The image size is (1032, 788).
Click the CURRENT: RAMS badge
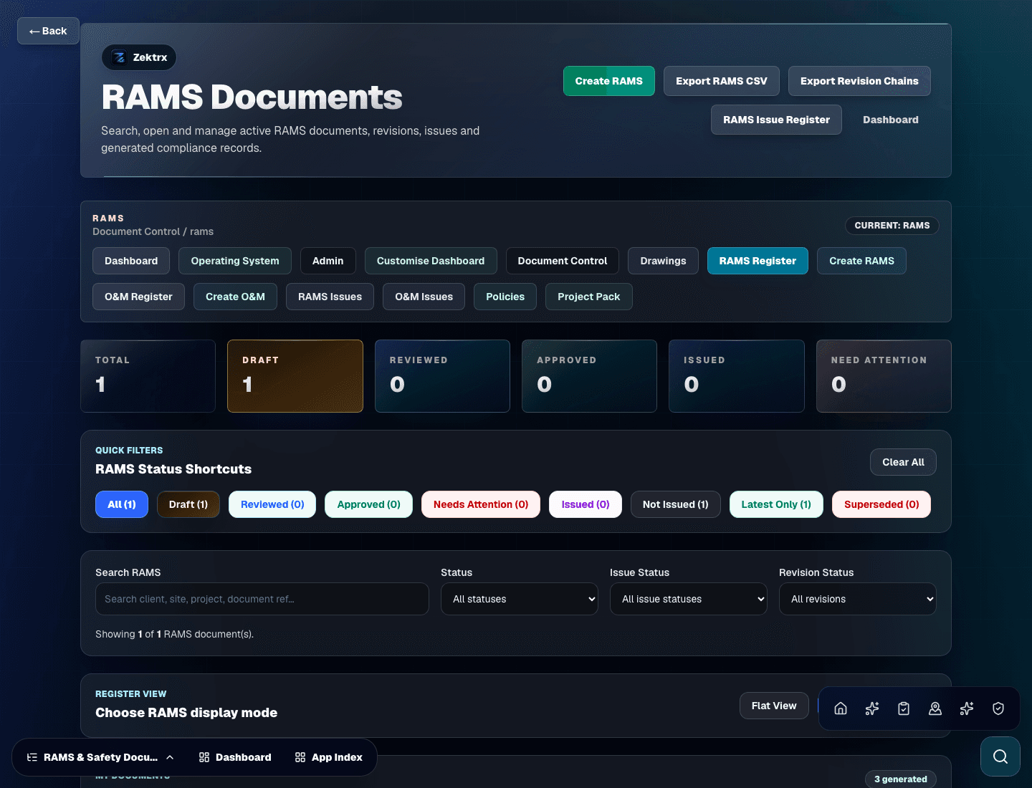(x=892, y=225)
